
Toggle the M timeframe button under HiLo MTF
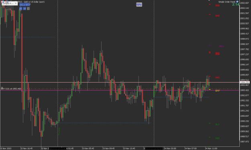pyautogui.click(x=20, y=8)
